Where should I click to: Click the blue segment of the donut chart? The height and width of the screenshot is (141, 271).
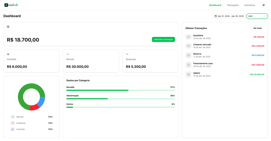[x=42, y=101]
